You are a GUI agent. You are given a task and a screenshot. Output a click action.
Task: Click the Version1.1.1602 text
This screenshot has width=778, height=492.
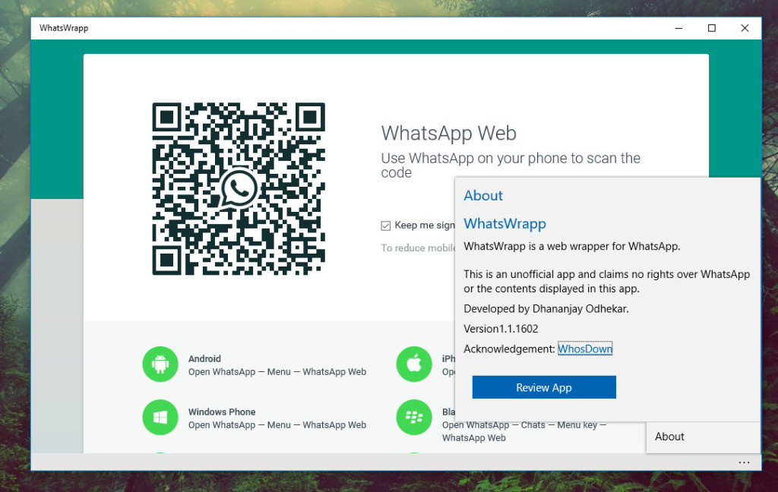click(x=501, y=329)
